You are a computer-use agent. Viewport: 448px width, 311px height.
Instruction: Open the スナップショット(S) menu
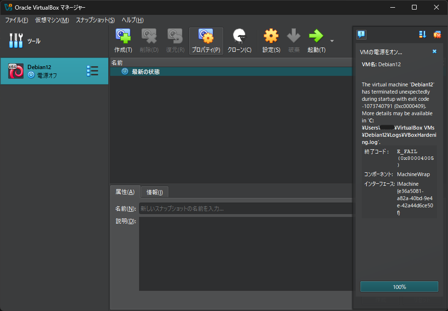(x=95, y=20)
